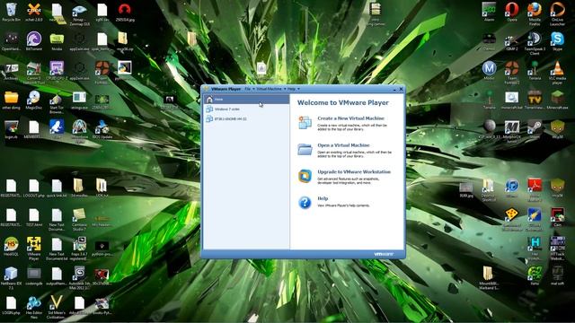Screen dimensions: 575x323
Task: Select the VLC media player desktop icon
Action: click(x=557, y=73)
